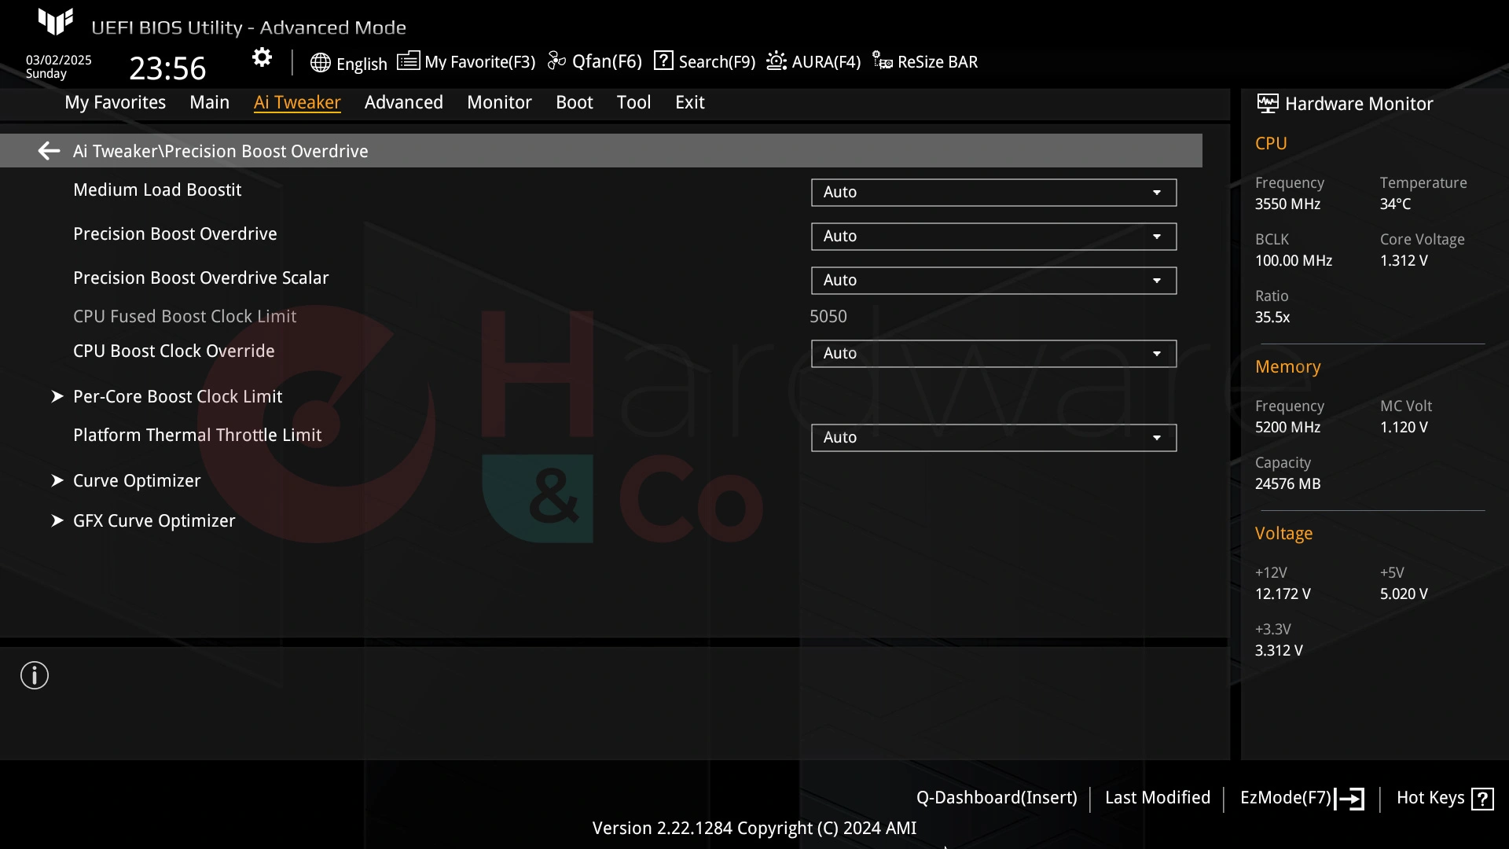
Task: Click Hot Keys label
Action: coord(1430,798)
